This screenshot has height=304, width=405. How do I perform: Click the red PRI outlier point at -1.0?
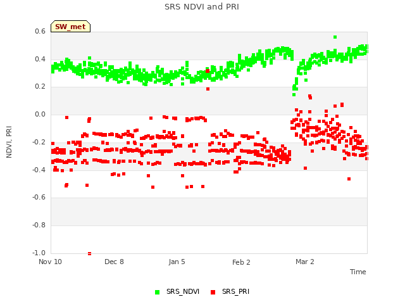tap(89, 253)
